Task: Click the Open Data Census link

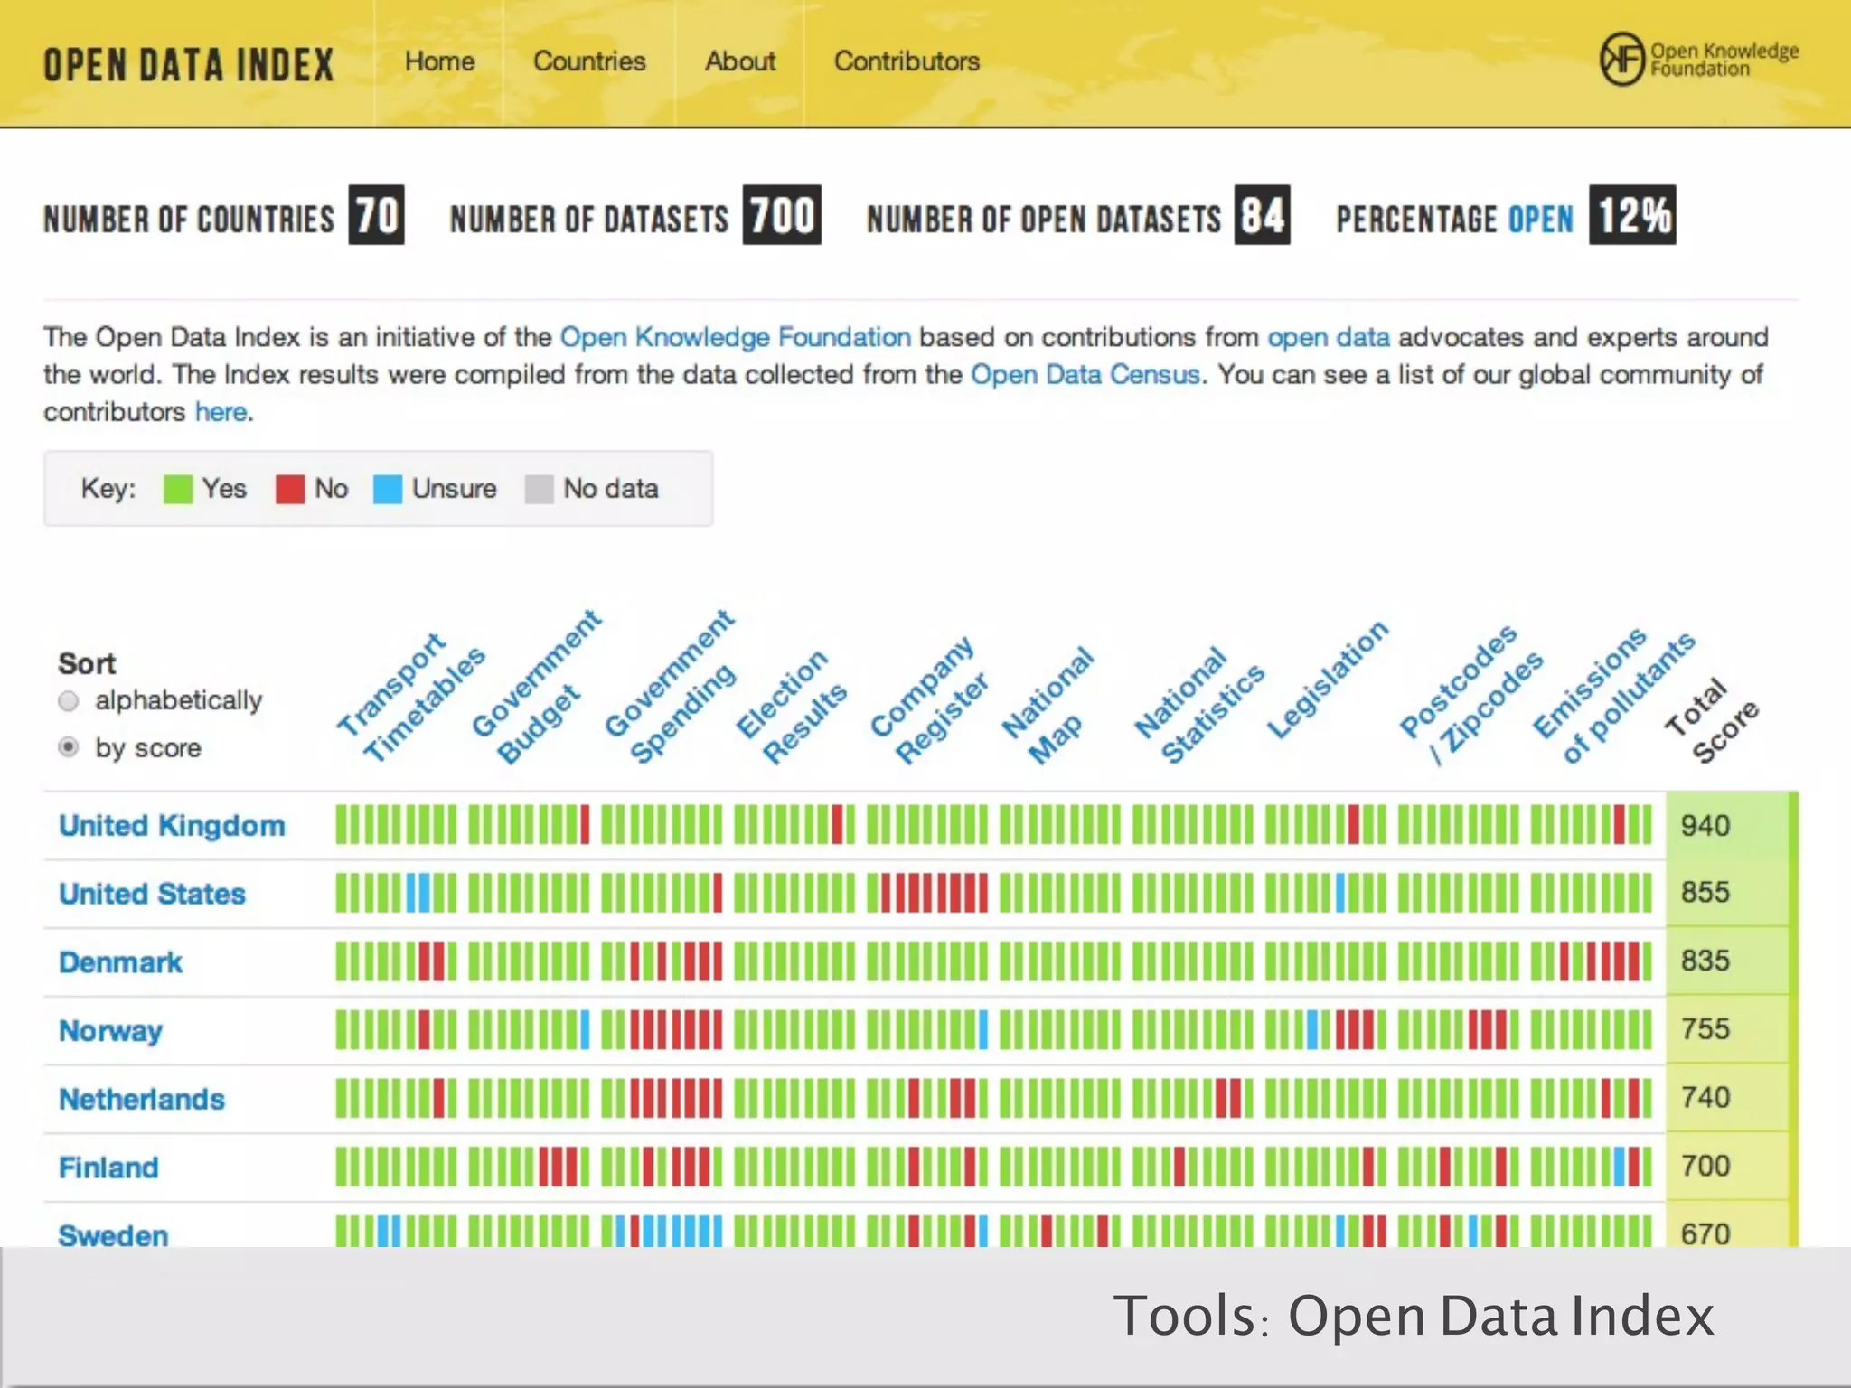Action: pyautogui.click(x=1085, y=374)
